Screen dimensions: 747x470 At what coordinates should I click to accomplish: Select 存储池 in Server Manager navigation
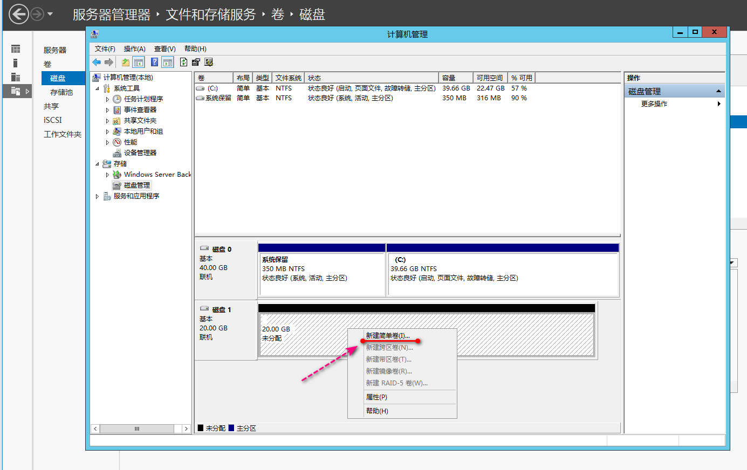point(61,92)
